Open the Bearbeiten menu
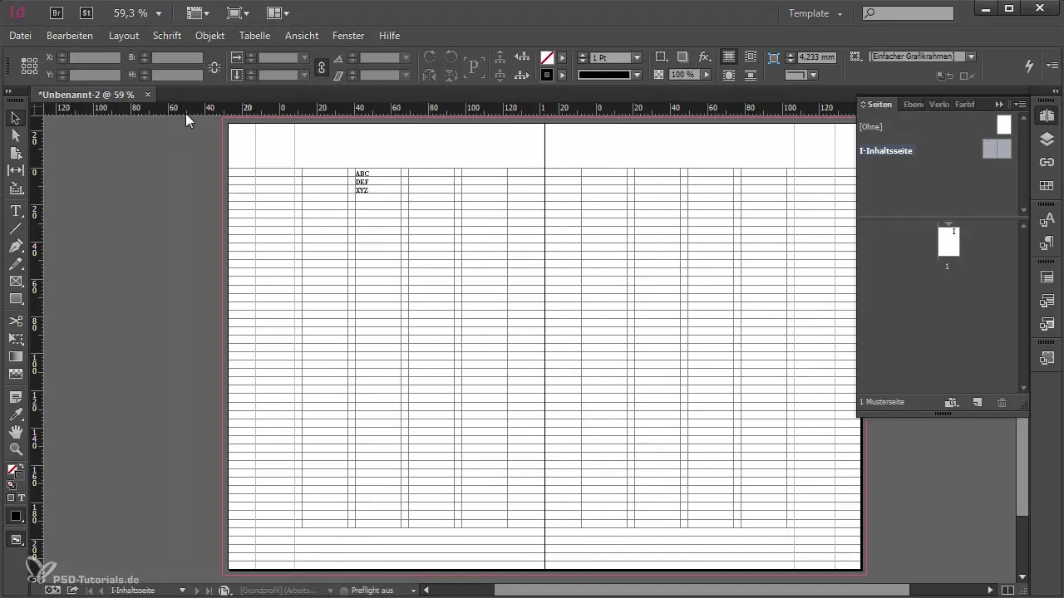The height and width of the screenshot is (598, 1064). (x=70, y=36)
